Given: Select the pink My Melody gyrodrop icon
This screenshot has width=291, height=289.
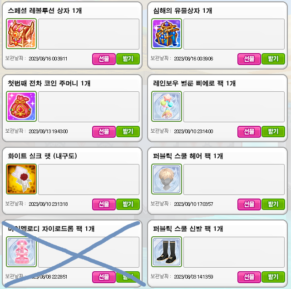Looking at the screenshot, I should click(x=21, y=252).
